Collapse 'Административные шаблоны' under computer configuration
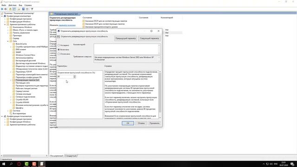This screenshot has width=297, height=167. point(5,25)
